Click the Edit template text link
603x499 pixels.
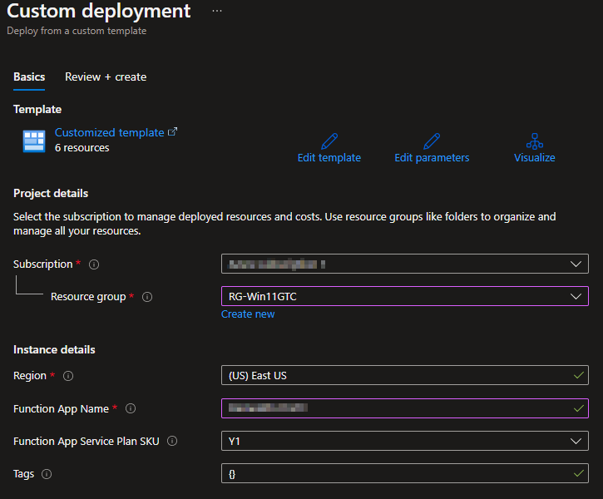[x=329, y=158]
